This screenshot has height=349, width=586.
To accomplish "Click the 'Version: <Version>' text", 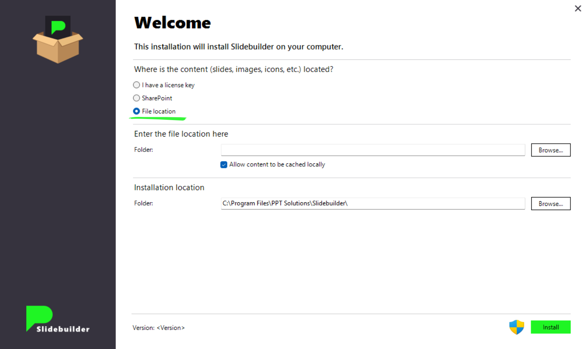I will pyautogui.click(x=158, y=328).
